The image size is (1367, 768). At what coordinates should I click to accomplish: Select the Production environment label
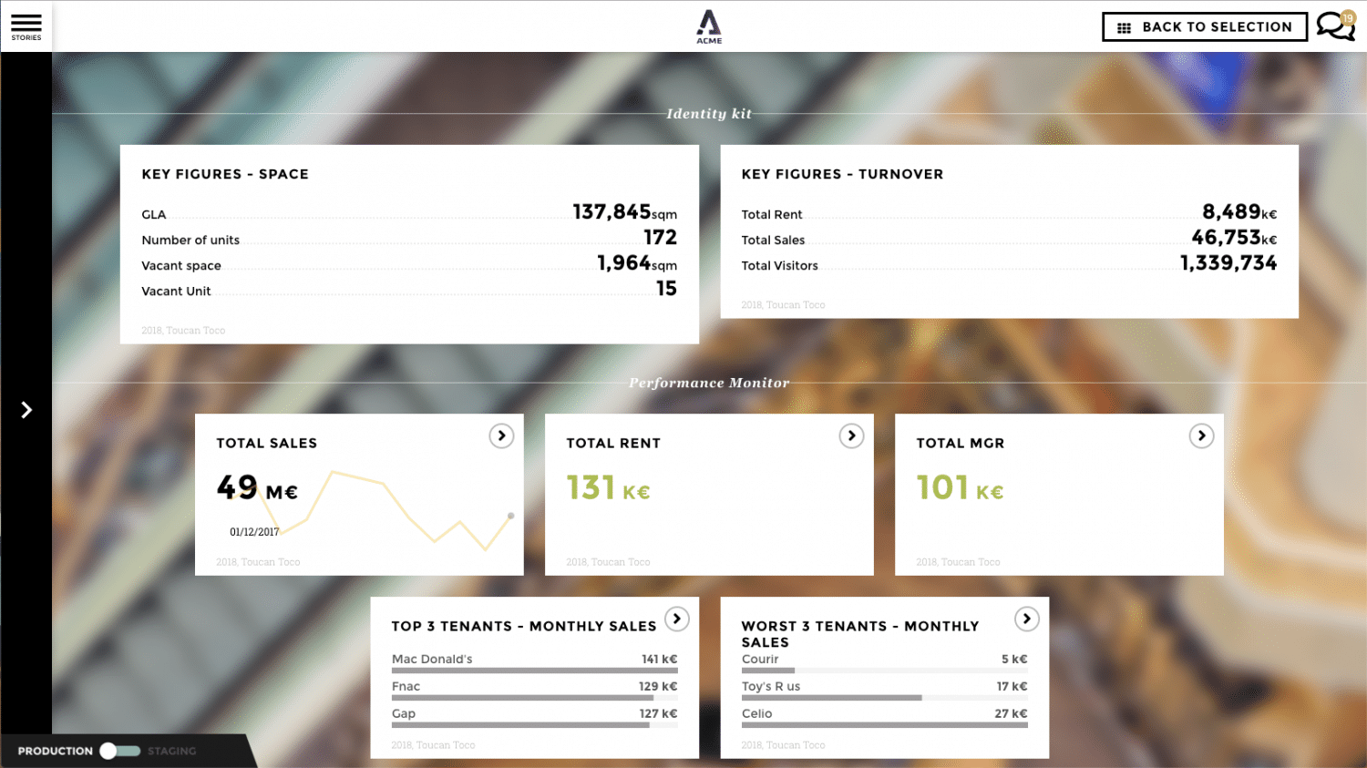coord(56,751)
